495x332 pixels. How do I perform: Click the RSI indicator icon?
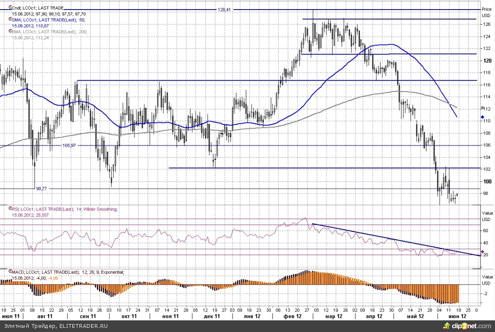[x=10, y=209]
